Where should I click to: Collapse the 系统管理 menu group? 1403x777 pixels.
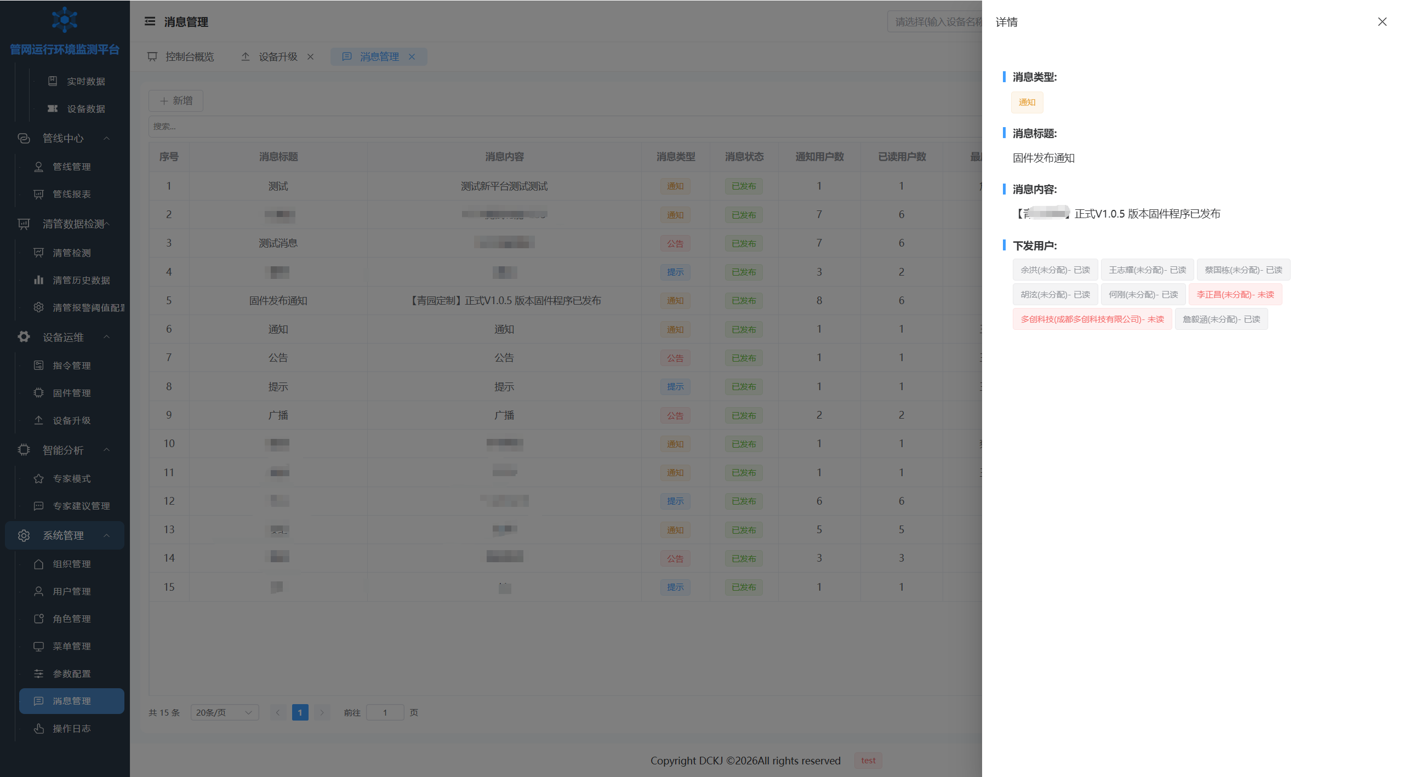tap(107, 535)
